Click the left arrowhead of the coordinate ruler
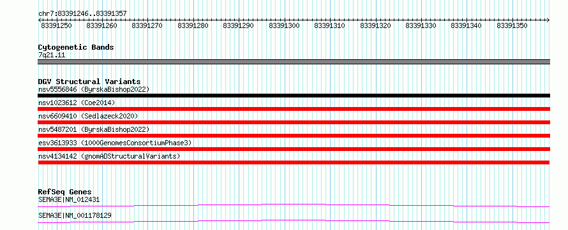Image resolution: width=568 pixels, height=230 pixels. coord(40,20)
